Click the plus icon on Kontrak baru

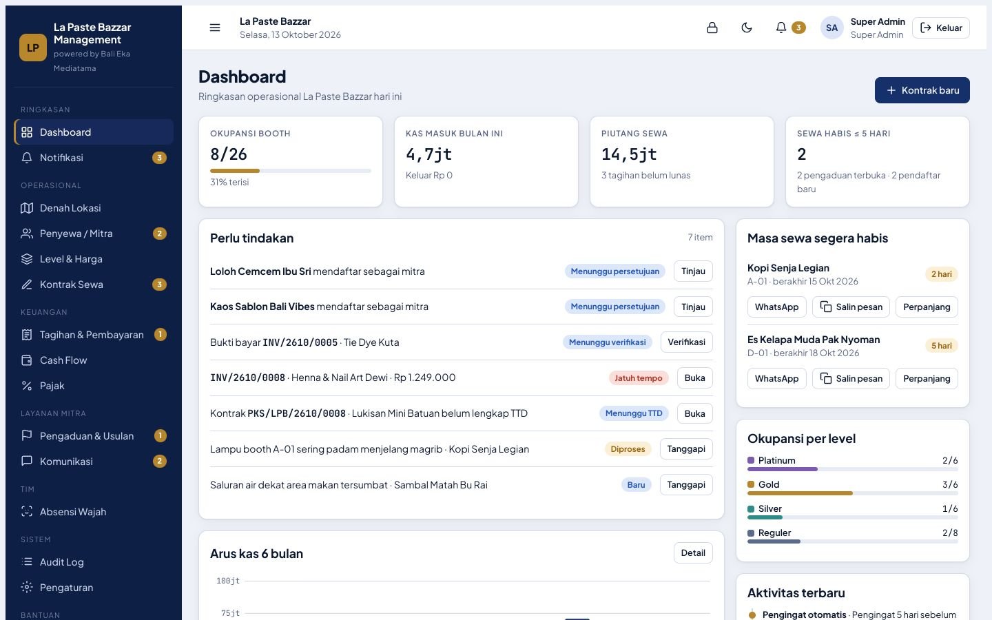(x=891, y=90)
